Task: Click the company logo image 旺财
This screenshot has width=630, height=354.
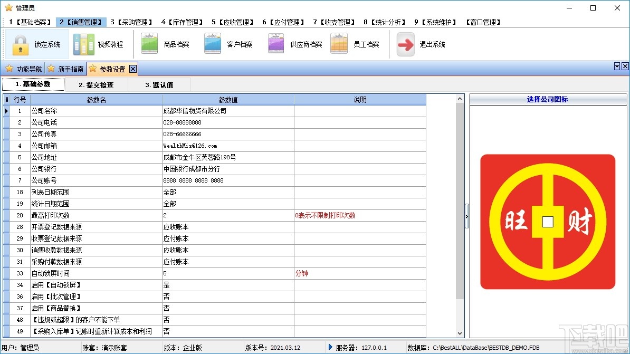Action: coord(548,222)
